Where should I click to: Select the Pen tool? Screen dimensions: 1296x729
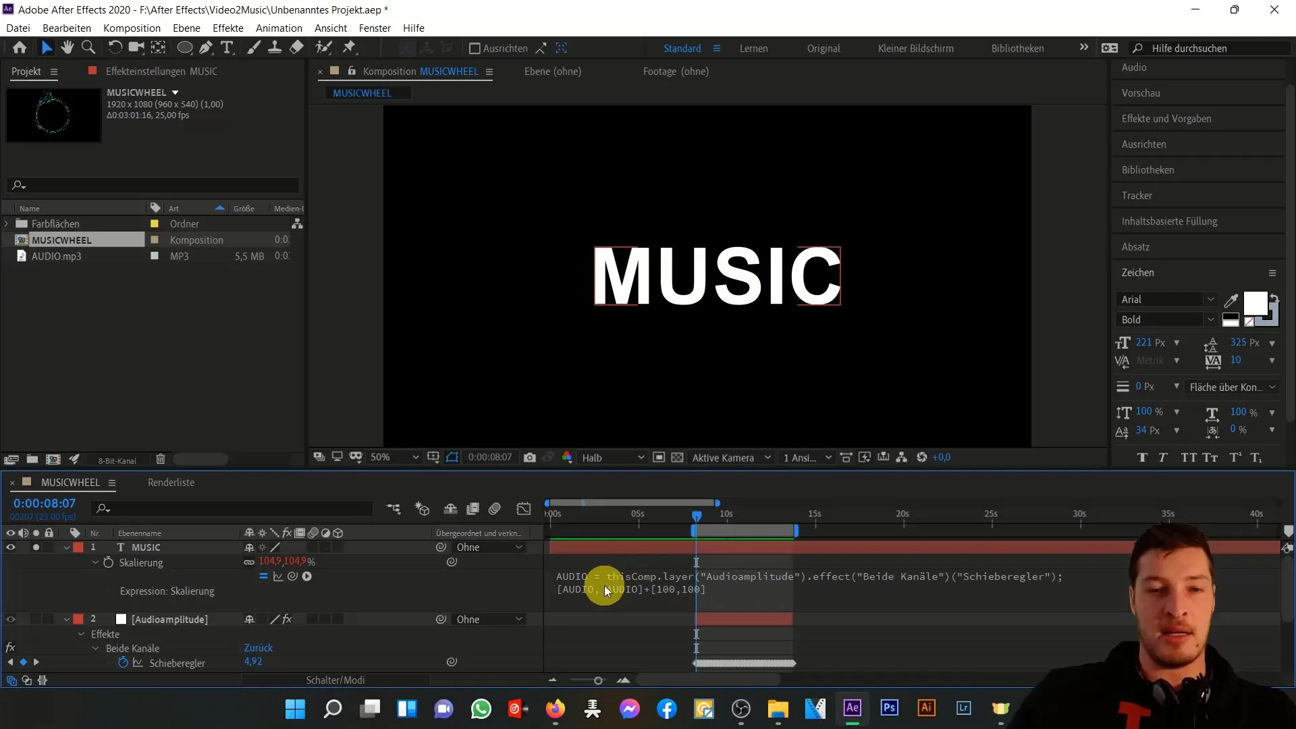[206, 48]
